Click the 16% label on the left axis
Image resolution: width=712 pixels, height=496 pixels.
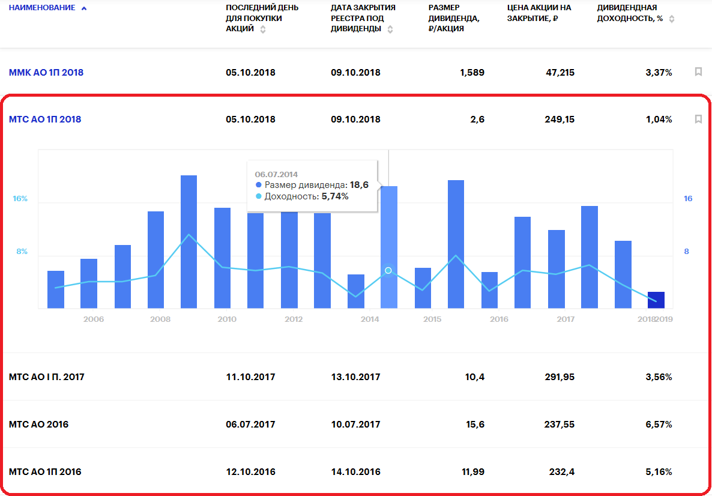coord(20,199)
